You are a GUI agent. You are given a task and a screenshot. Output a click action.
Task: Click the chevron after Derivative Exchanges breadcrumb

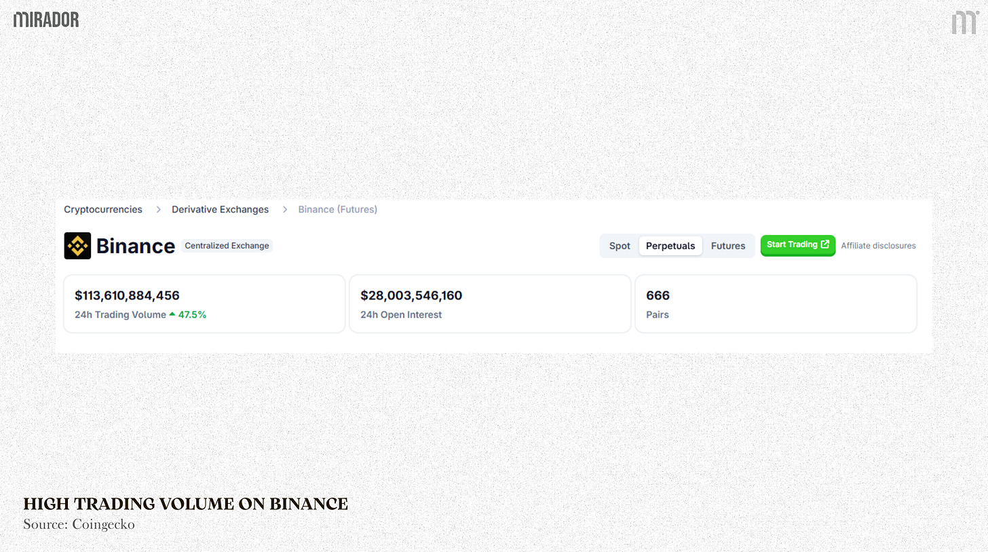pos(285,209)
